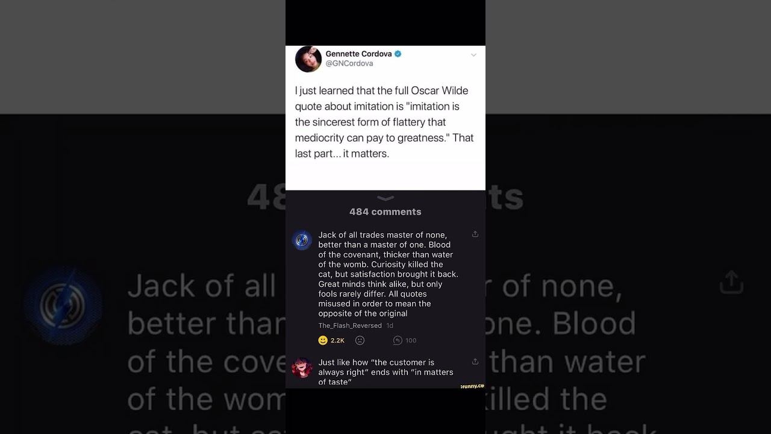Click the Oscar Wilde tweet text
This screenshot has width=771, height=434.
click(x=384, y=122)
